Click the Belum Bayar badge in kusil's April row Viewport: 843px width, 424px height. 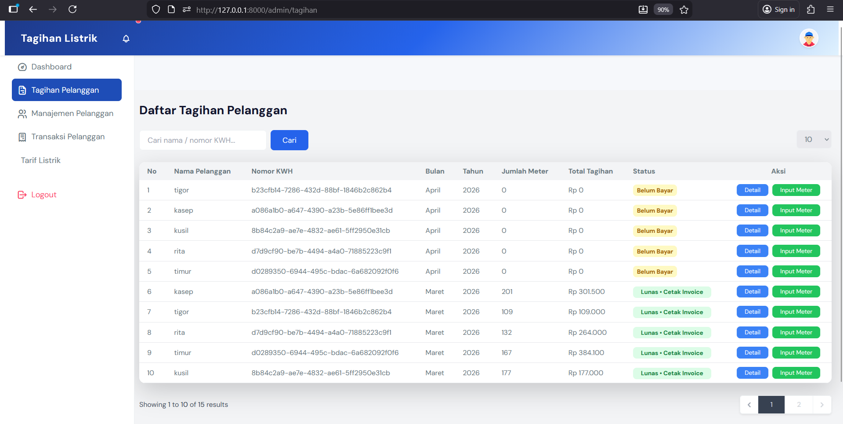click(x=655, y=231)
